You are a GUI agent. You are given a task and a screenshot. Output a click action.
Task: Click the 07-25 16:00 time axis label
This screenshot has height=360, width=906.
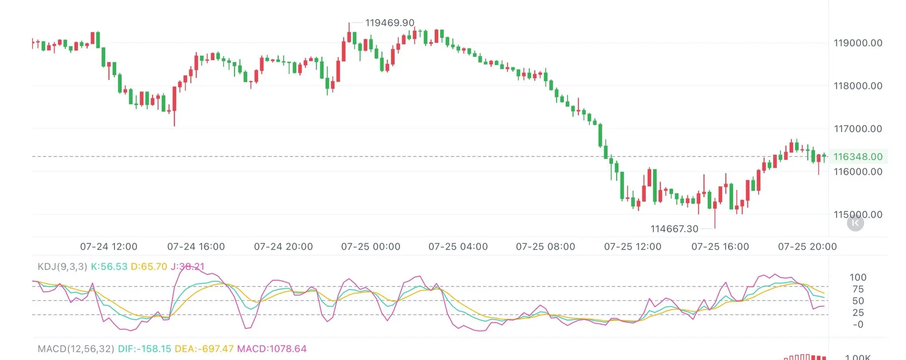720,247
